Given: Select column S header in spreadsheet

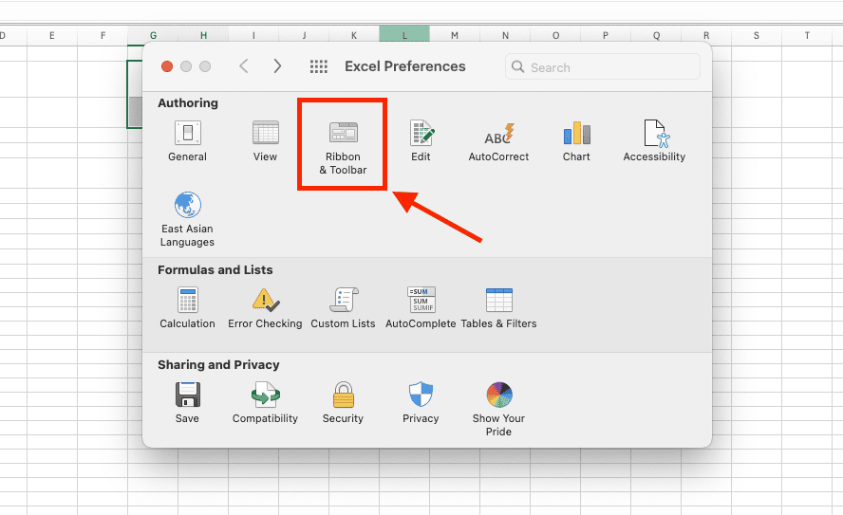Looking at the screenshot, I should (757, 35).
